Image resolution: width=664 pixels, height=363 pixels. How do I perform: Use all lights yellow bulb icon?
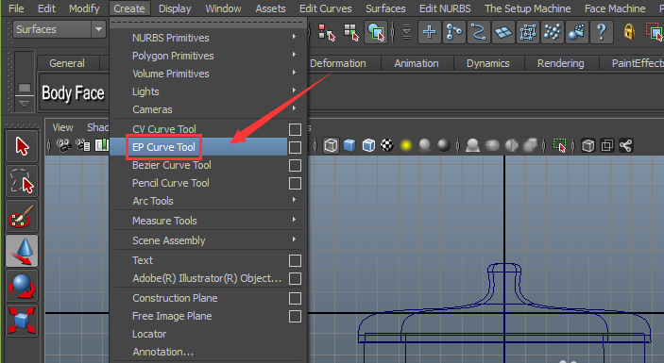point(406,145)
